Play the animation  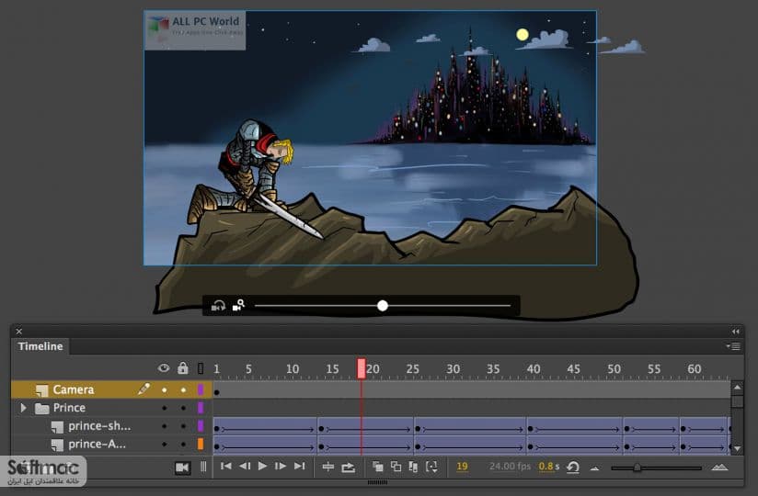262,466
